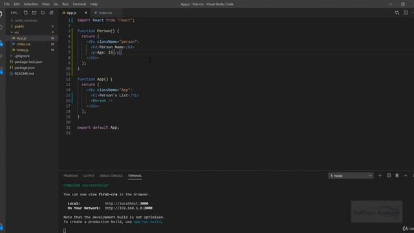Click 'npm run build' in the terminal

point(147,222)
